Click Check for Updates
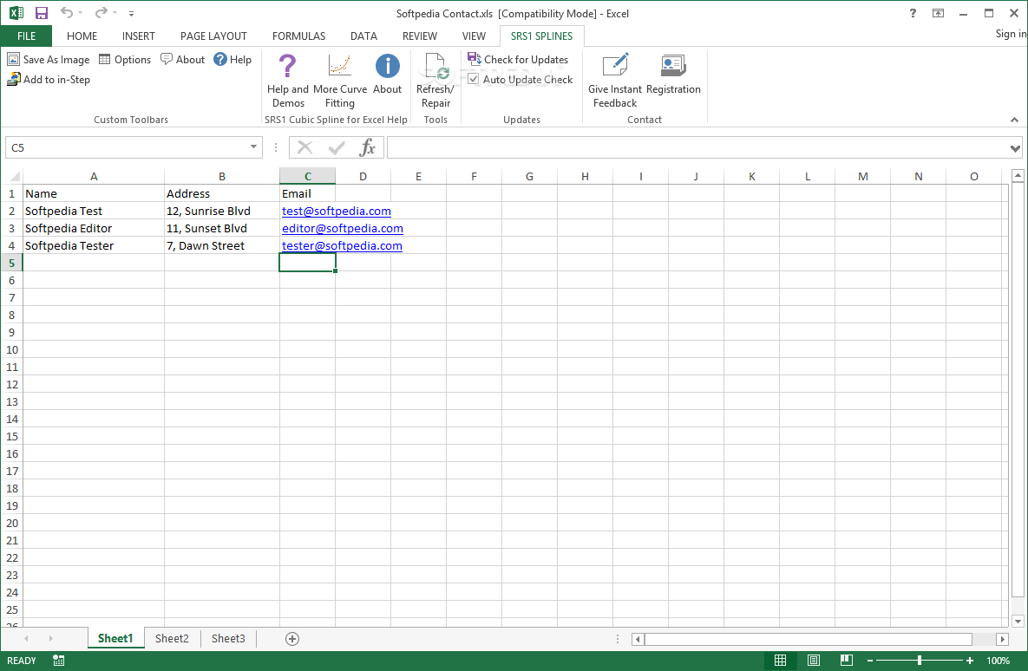The width and height of the screenshot is (1028, 671). pos(518,60)
